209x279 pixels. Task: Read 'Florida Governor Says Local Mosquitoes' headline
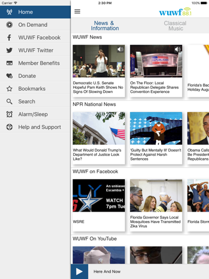pos(156,222)
